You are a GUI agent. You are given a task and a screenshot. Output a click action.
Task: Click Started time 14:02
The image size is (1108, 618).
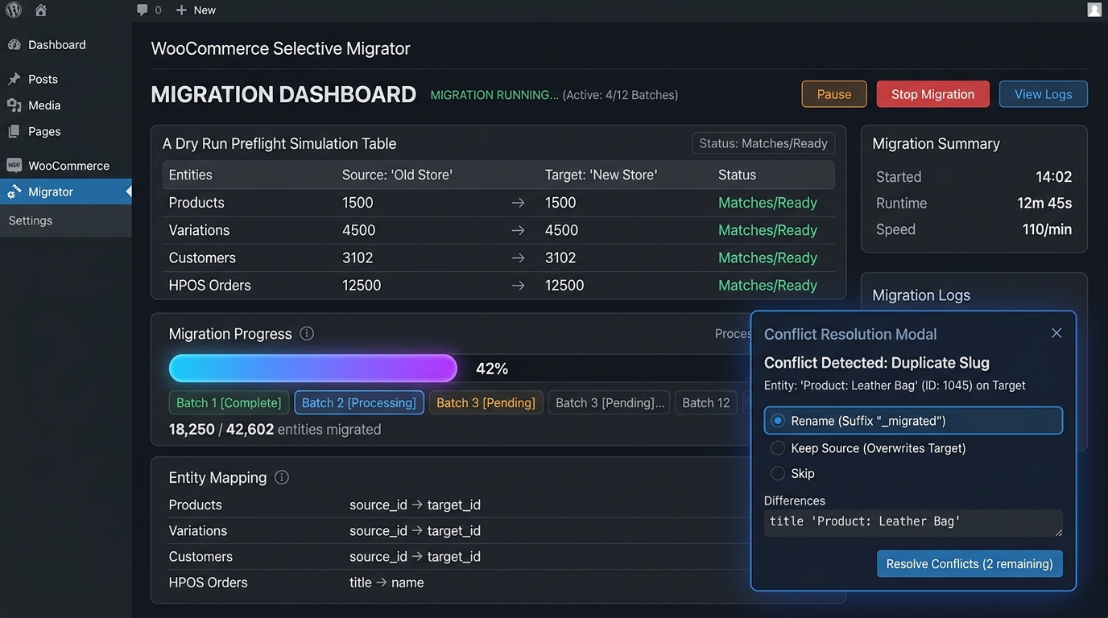(1054, 177)
